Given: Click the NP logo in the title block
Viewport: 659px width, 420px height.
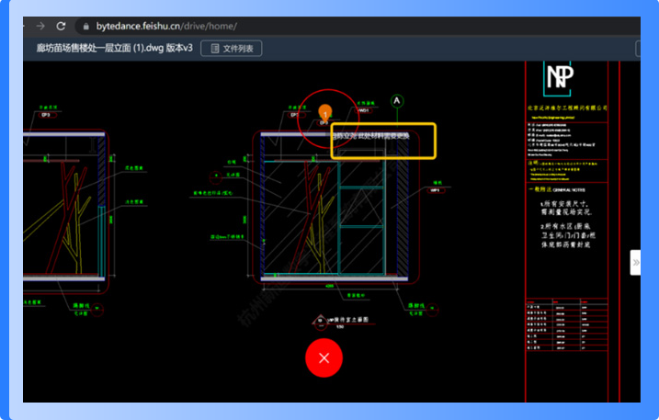Looking at the screenshot, I should pos(559,77).
